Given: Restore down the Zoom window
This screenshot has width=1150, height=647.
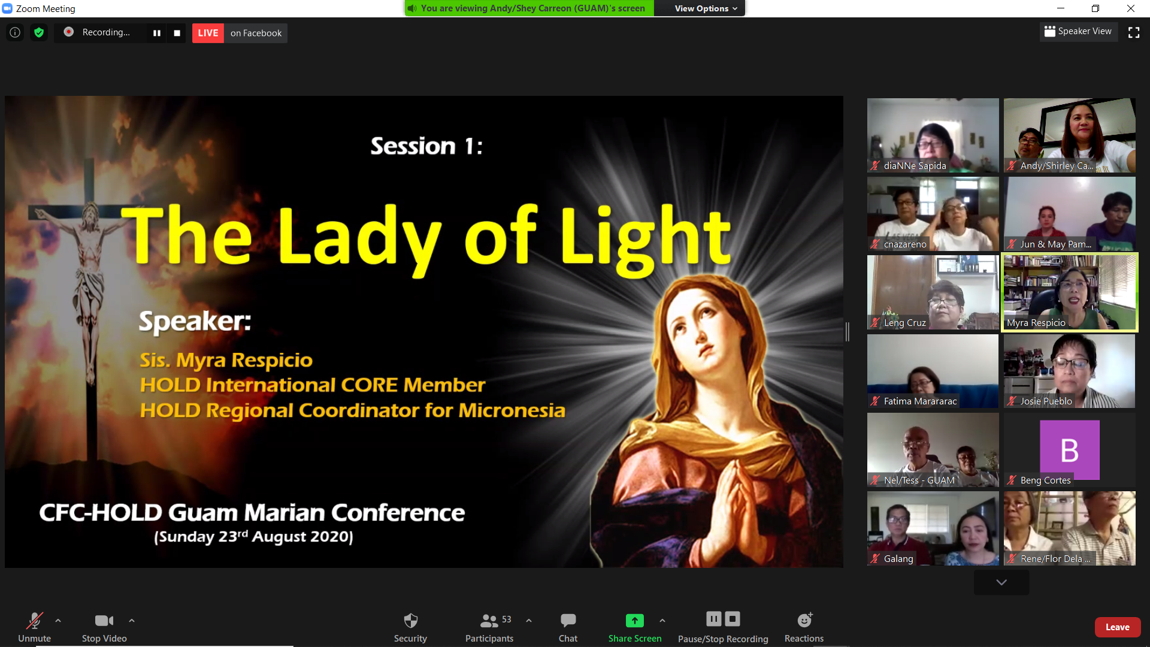Looking at the screenshot, I should 1095,8.
